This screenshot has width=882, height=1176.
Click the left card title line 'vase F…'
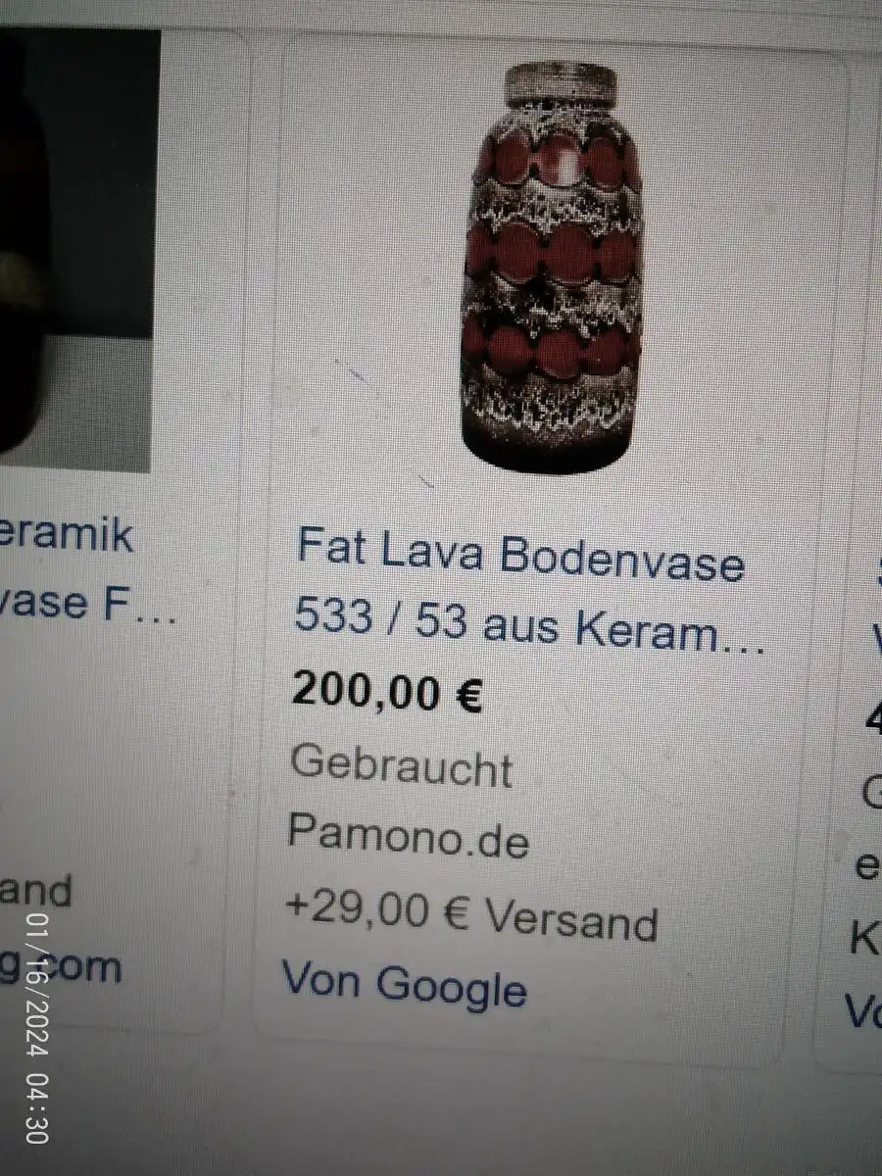coord(88,602)
